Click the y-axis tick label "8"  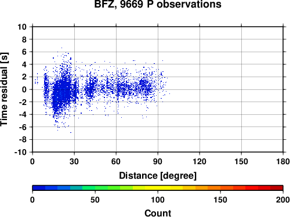click(24, 39)
